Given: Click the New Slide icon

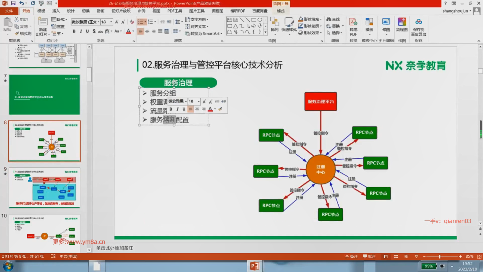Looking at the screenshot, I should (43, 22).
